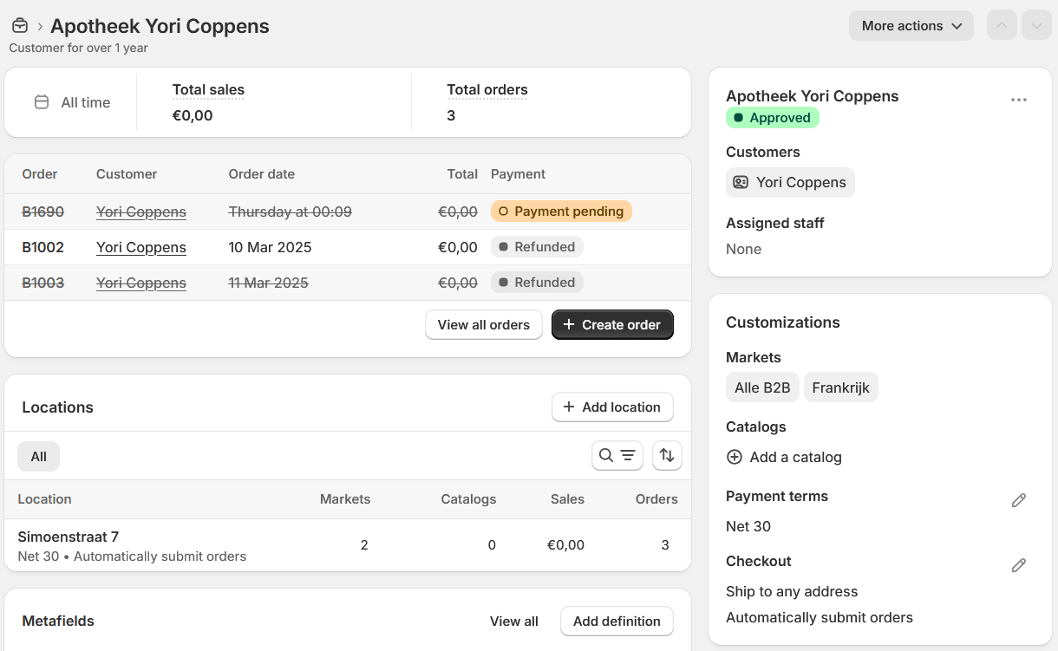Open the three-dot menu on company card
The image size is (1058, 651).
coord(1019,100)
